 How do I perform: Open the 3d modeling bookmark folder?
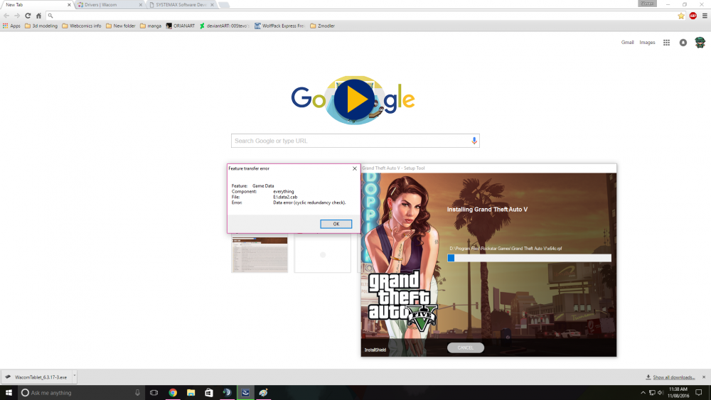(x=41, y=26)
